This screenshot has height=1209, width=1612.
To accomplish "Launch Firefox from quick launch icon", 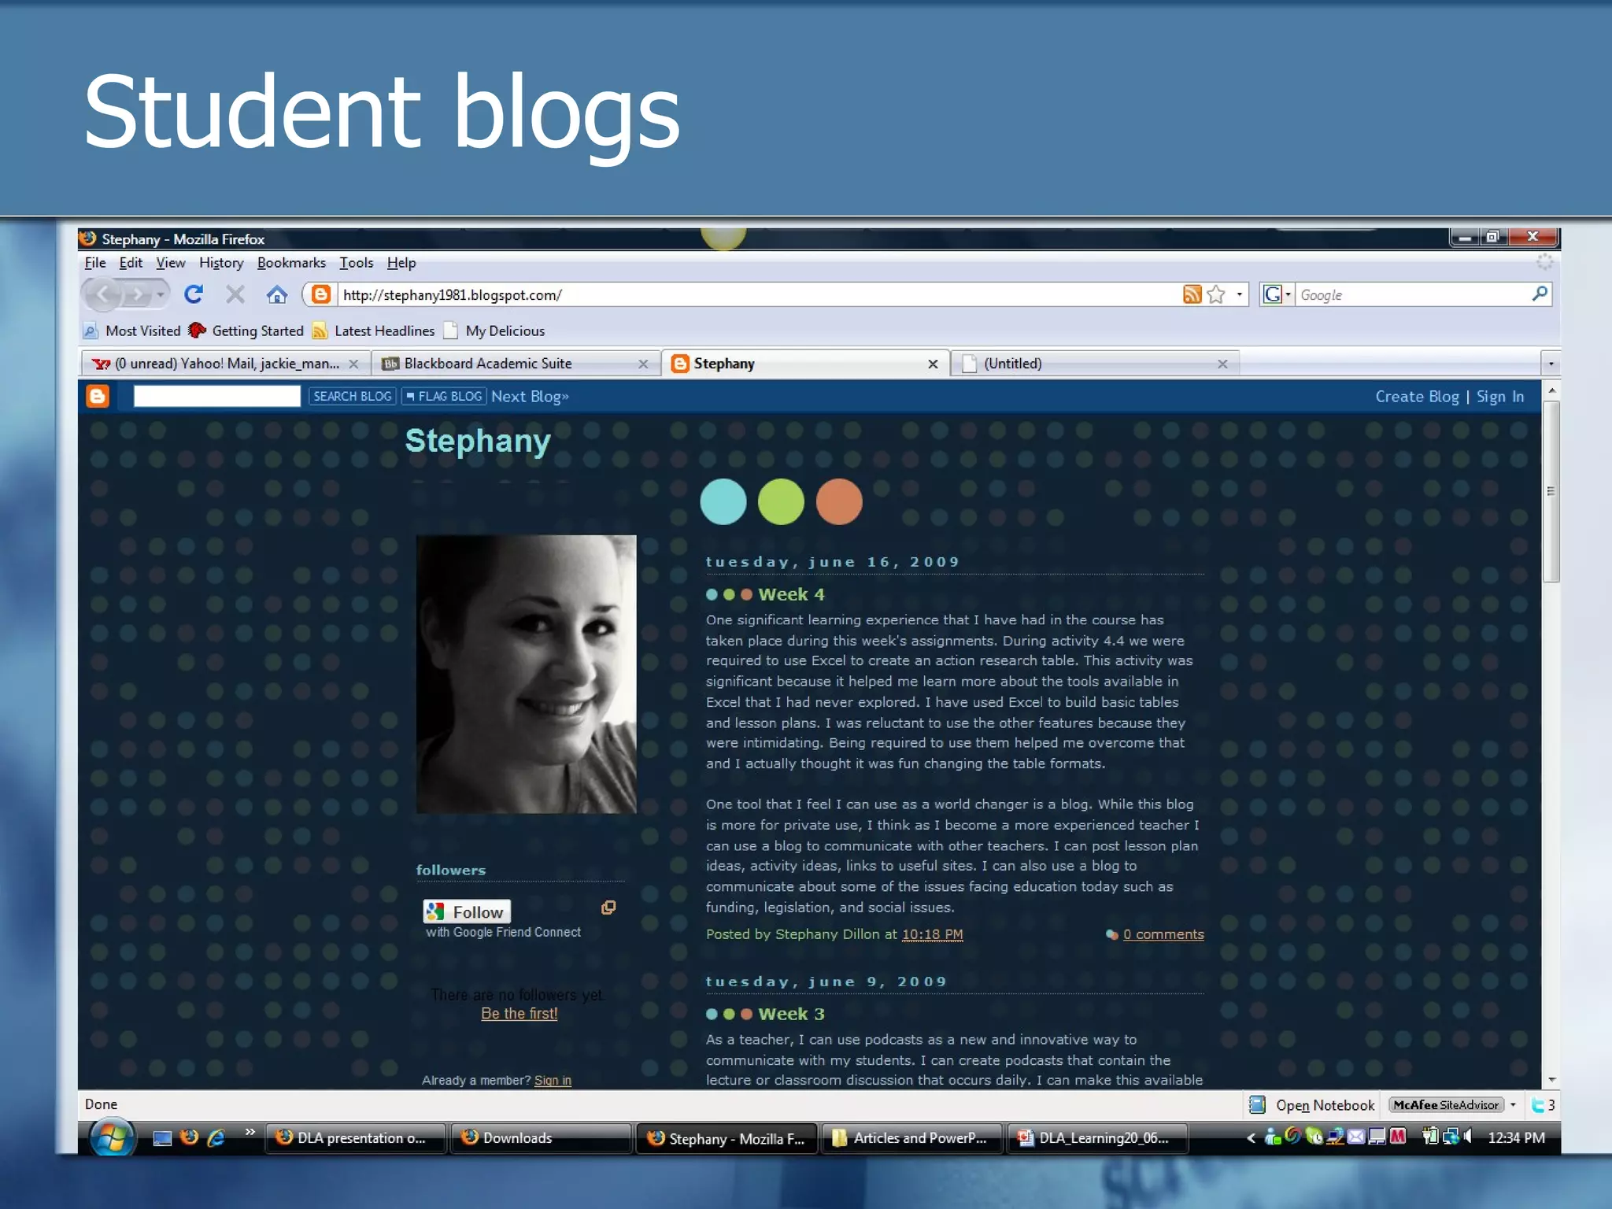I will [189, 1137].
